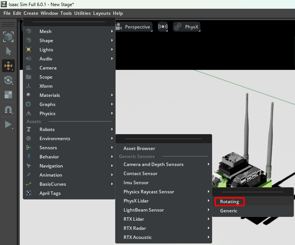Open PhysX Lidar submenu entry
Viewport: 295px width, 245px height.
coord(163,201)
